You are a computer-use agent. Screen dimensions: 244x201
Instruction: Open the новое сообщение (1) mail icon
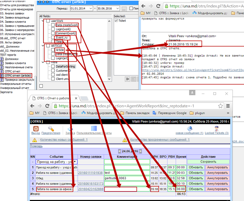click(x=190, y=128)
